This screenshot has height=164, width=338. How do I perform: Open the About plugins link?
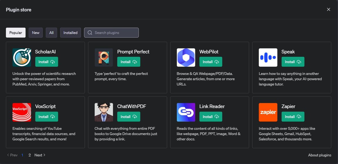(320, 155)
